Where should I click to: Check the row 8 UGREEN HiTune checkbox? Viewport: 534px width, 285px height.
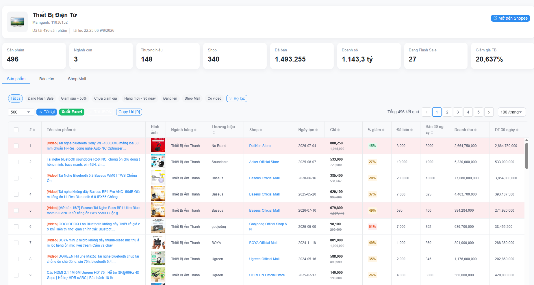16,259
